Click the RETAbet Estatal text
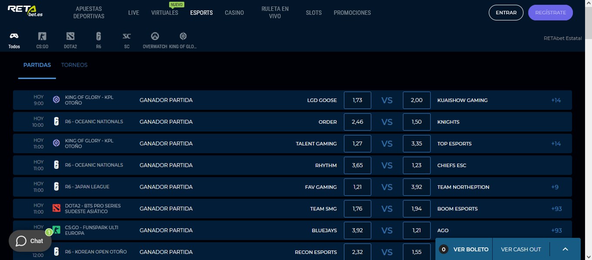592x260 pixels. pyautogui.click(x=562, y=38)
